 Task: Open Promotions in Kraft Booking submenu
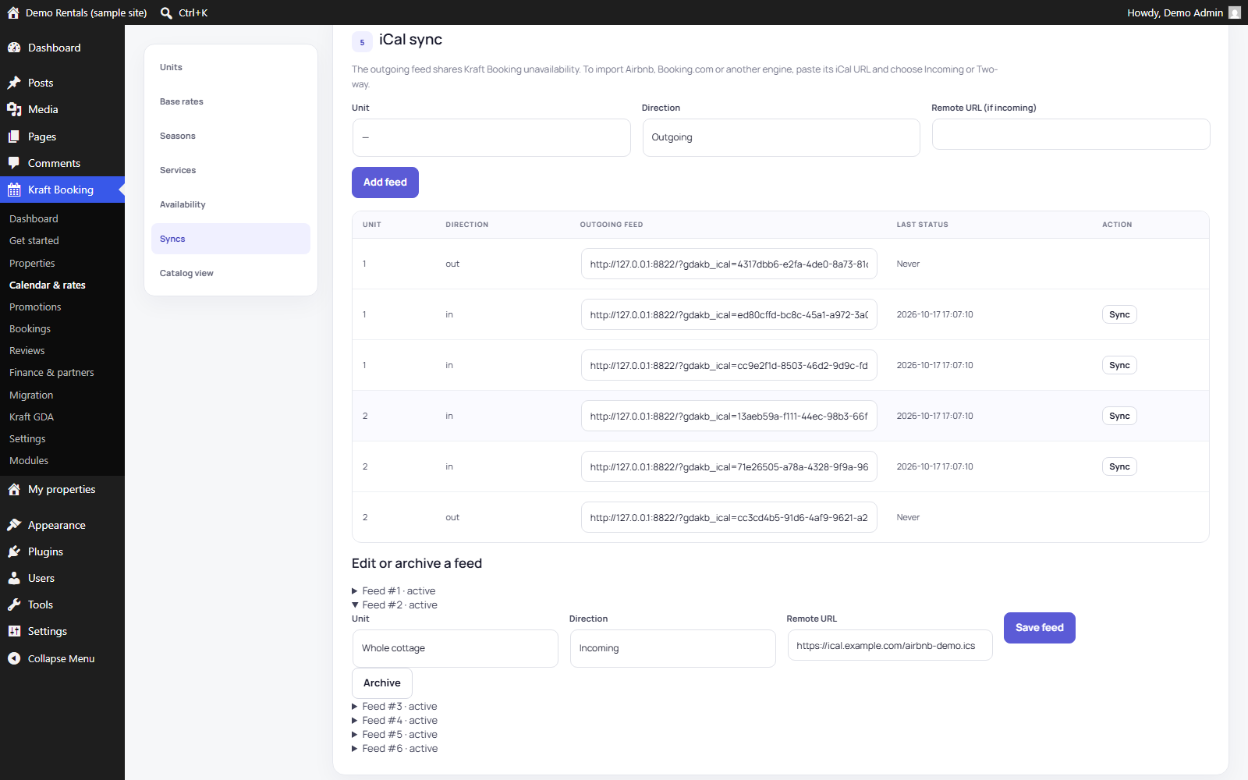tap(35, 307)
